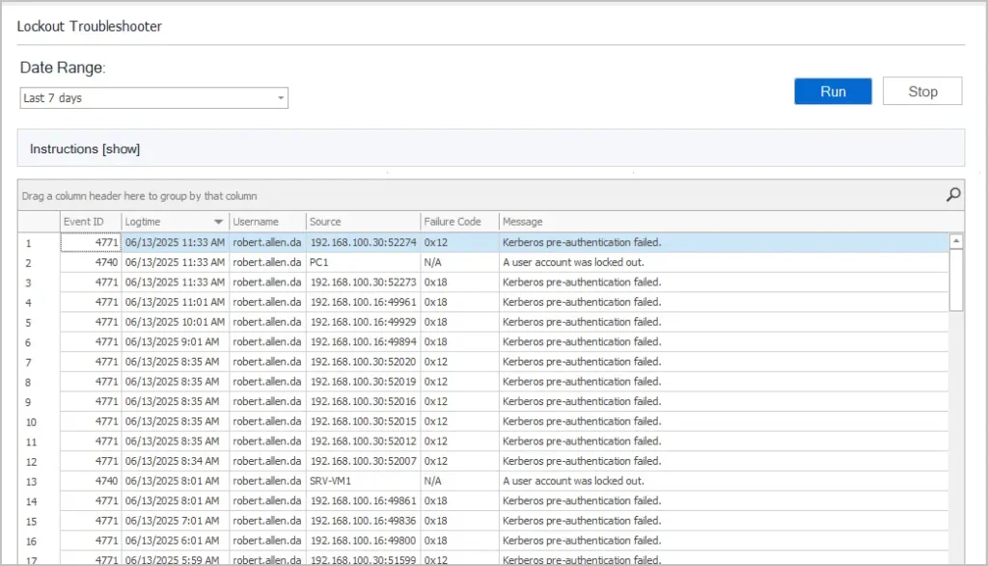This screenshot has width=988, height=566.
Task: Select source 192.168.100.16:49800 cell
Action: coord(364,541)
